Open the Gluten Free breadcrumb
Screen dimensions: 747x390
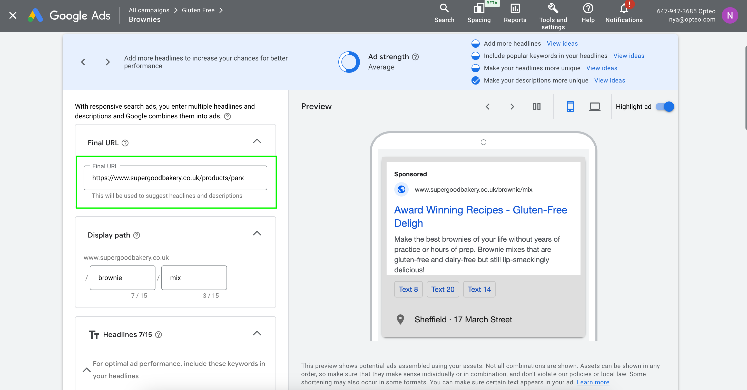[198, 10]
